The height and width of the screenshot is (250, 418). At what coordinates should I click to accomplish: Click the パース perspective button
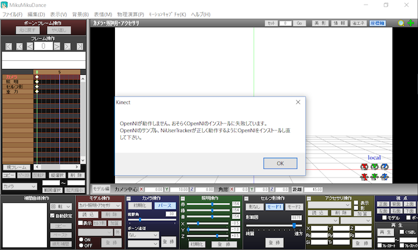point(165,205)
